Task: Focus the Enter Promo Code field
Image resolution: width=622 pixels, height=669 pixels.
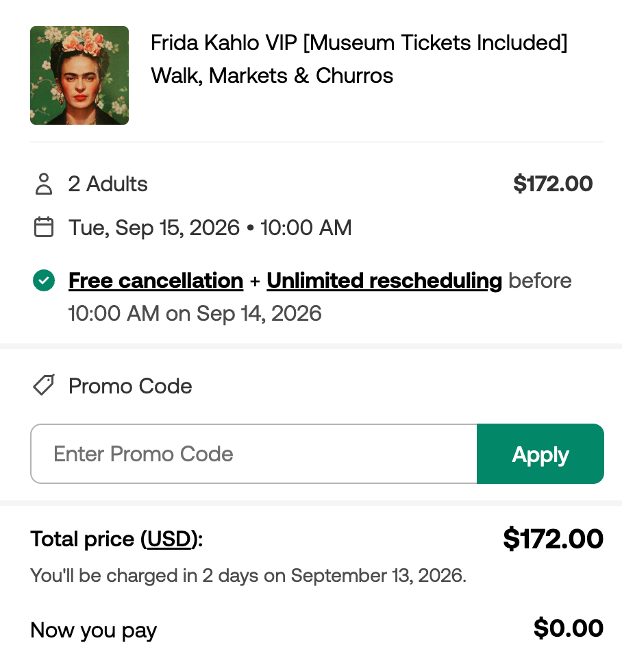Action: (x=253, y=454)
